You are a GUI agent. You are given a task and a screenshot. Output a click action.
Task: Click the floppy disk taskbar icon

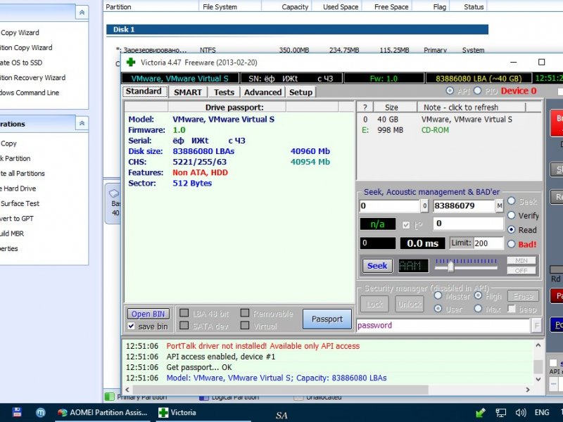pos(17,412)
